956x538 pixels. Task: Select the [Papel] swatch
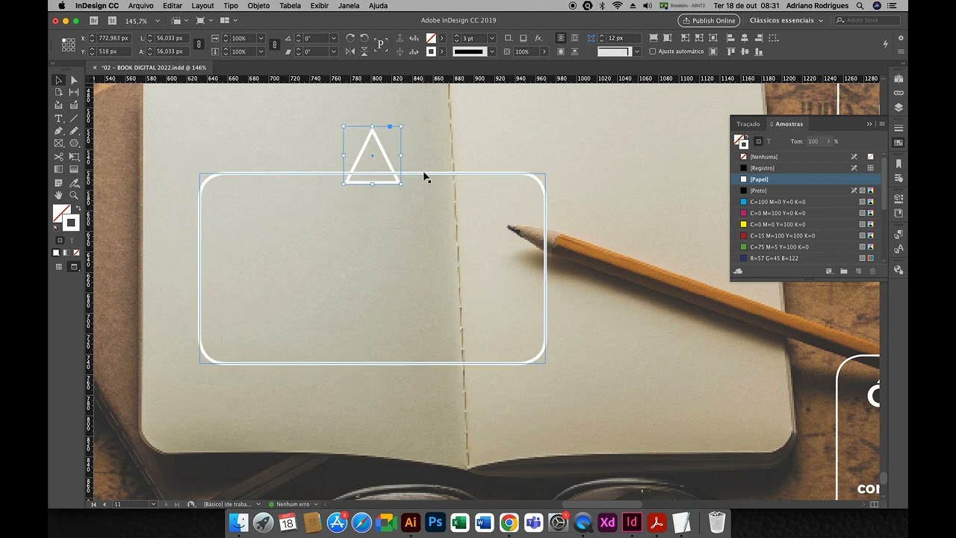(x=807, y=179)
